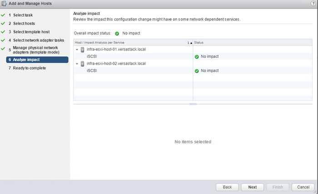Click the help question mark icon
This screenshot has width=318, height=194.
click(313, 4)
